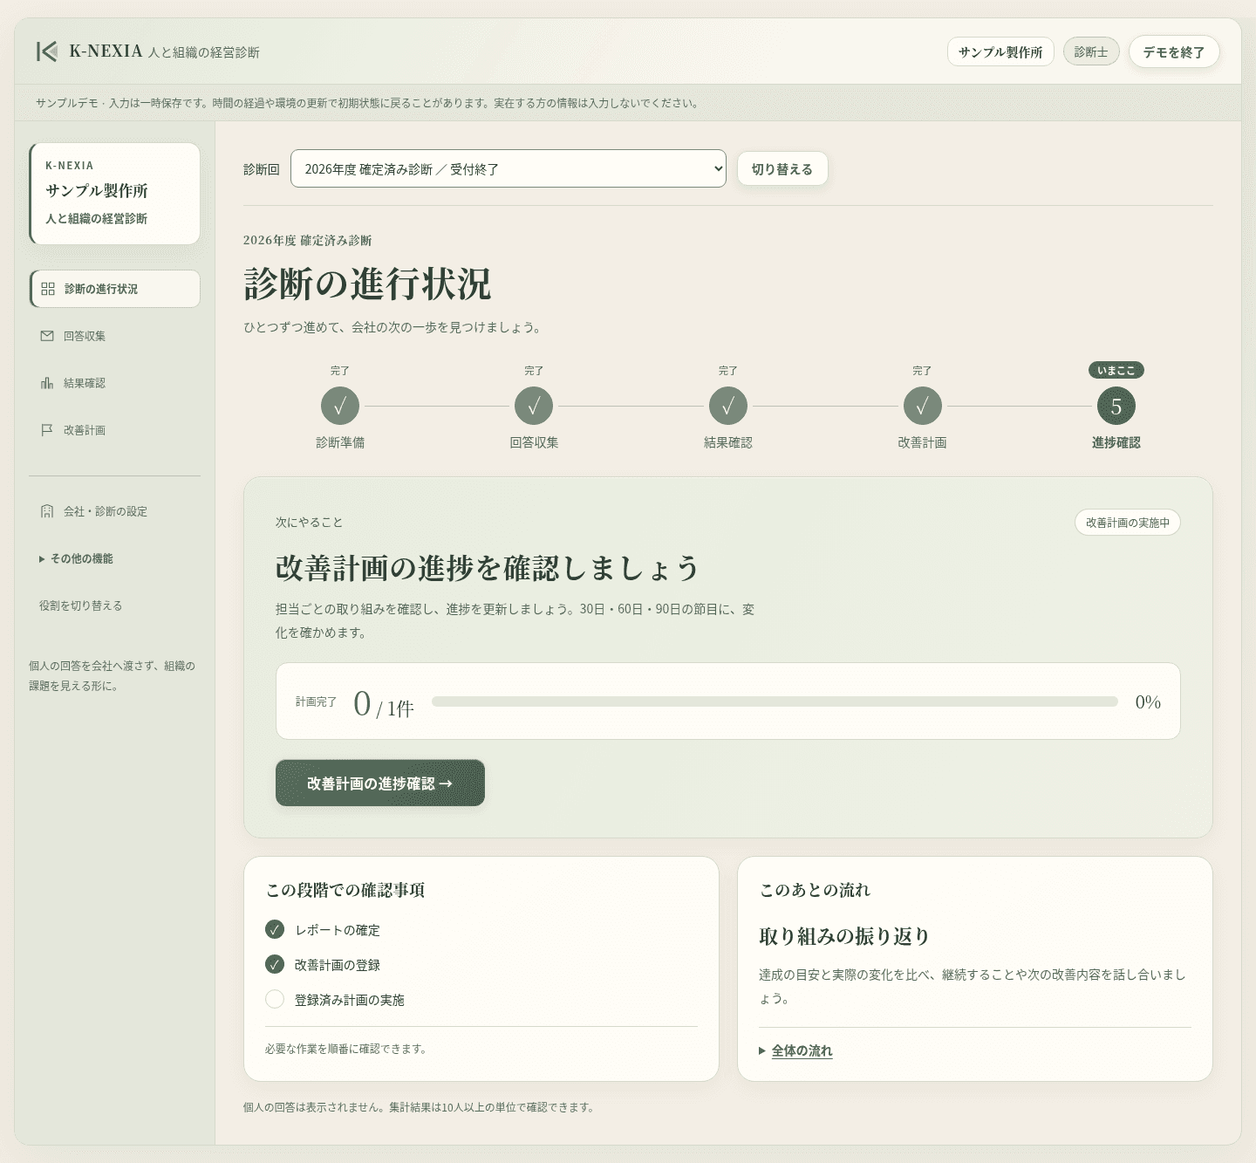The width and height of the screenshot is (1256, 1163).
Task: Click the 改善計画の実施中 status badge
Action: click(1128, 523)
